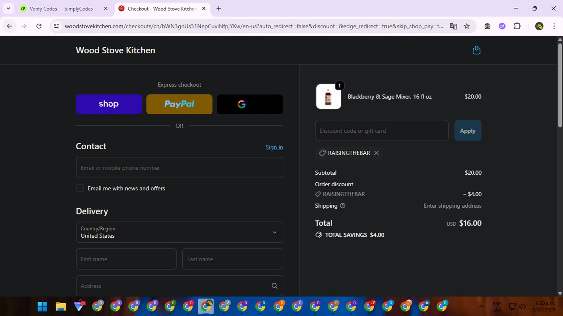Click the Express checkout heading
563x316 pixels.
click(179, 85)
